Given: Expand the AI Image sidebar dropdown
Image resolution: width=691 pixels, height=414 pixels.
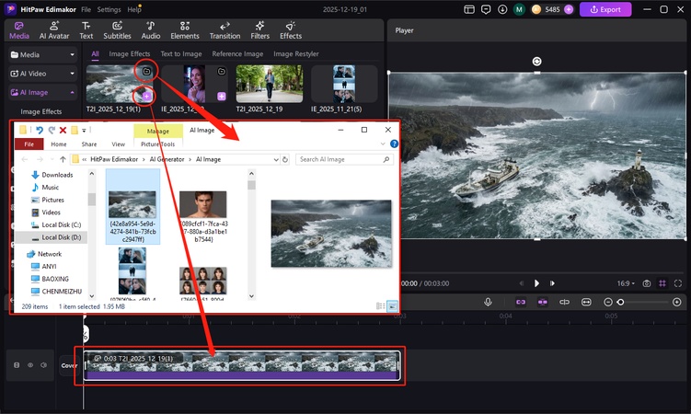Looking at the screenshot, I should pyautogui.click(x=72, y=92).
